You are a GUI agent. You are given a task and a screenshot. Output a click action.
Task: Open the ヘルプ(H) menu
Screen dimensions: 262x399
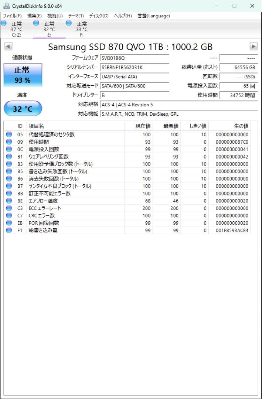pos(123,16)
